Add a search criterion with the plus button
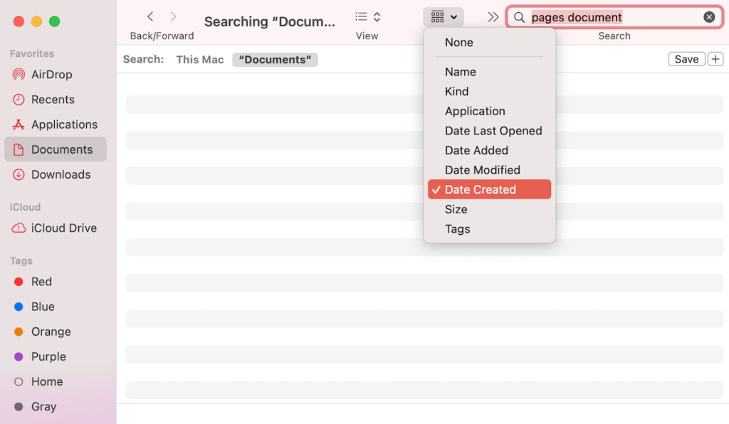Screen dimensions: 729x424 pos(715,58)
